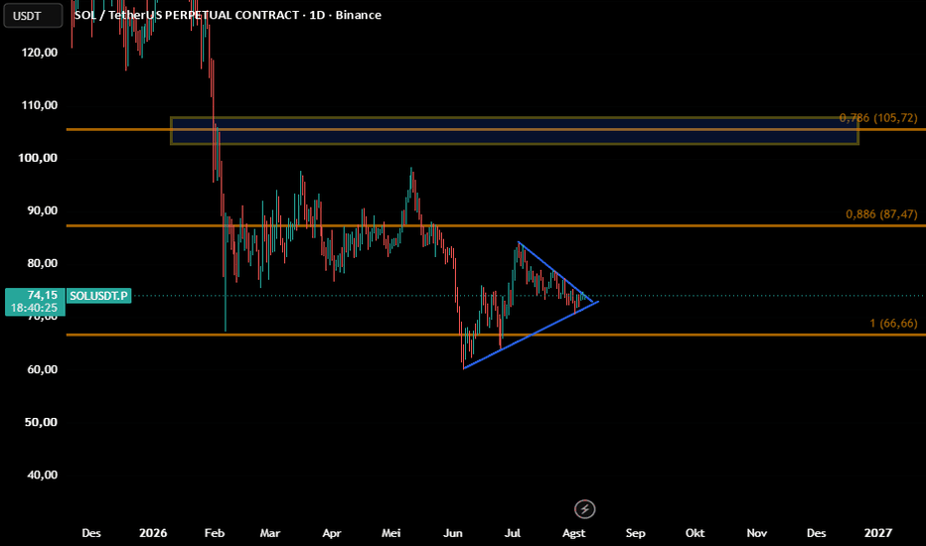Select the blue ascending triangle trendline
Screen dimensions: 926x546
[x=532, y=335]
